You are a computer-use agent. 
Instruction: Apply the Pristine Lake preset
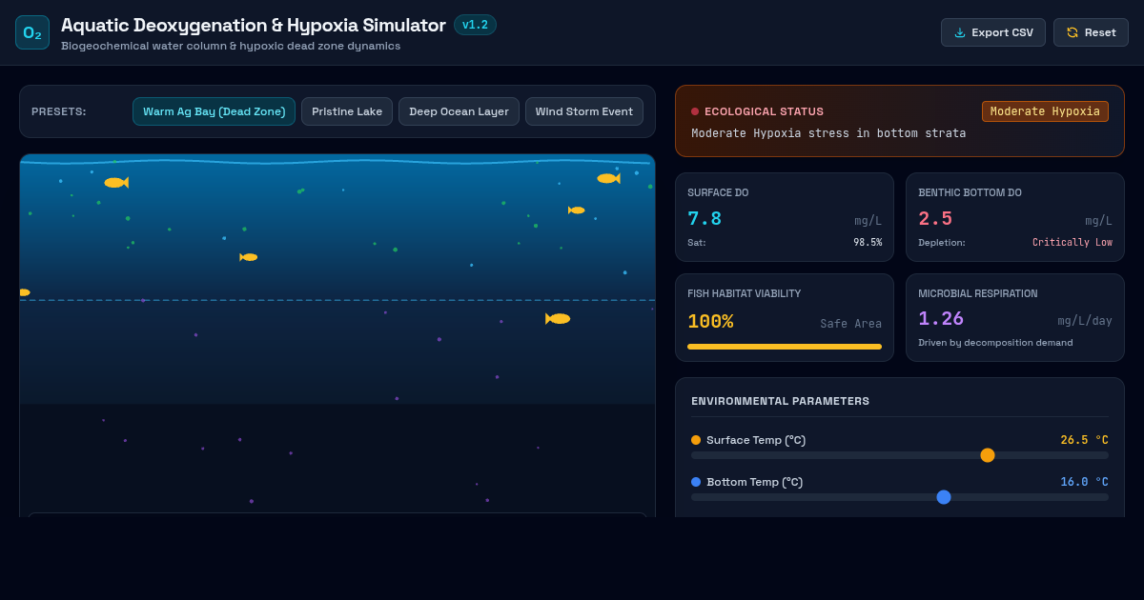coord(347,111)
